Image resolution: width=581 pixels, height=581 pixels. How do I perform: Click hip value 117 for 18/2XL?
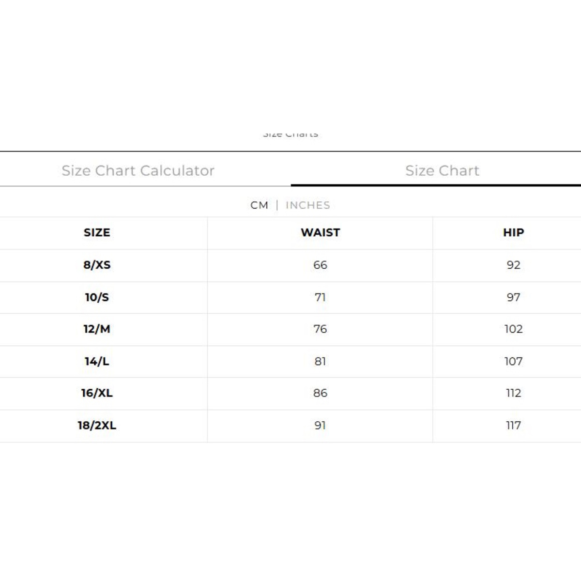point(513,426)
